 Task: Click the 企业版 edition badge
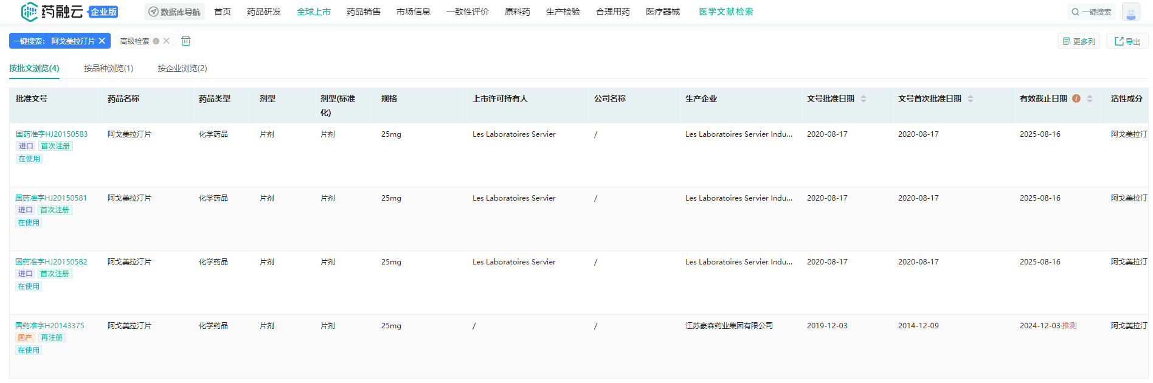coord(103,12)
